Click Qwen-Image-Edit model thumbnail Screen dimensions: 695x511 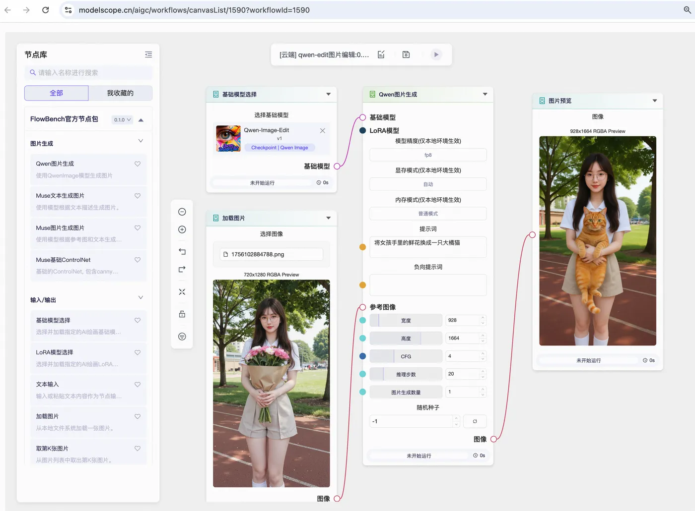(228, 138)
